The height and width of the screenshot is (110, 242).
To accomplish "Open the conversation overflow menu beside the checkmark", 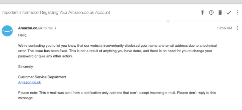I will tap(237, 13).
